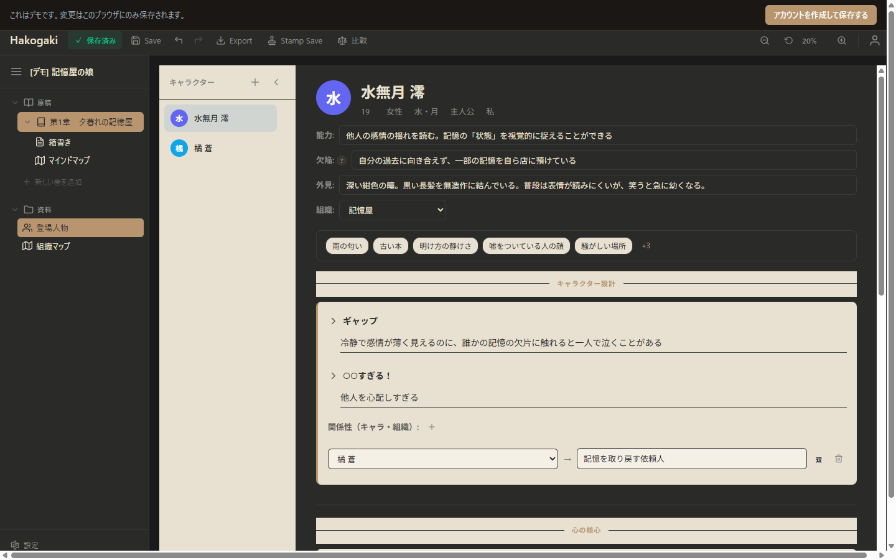Click the 雨の匂い tag

click(x=347, y=246)
